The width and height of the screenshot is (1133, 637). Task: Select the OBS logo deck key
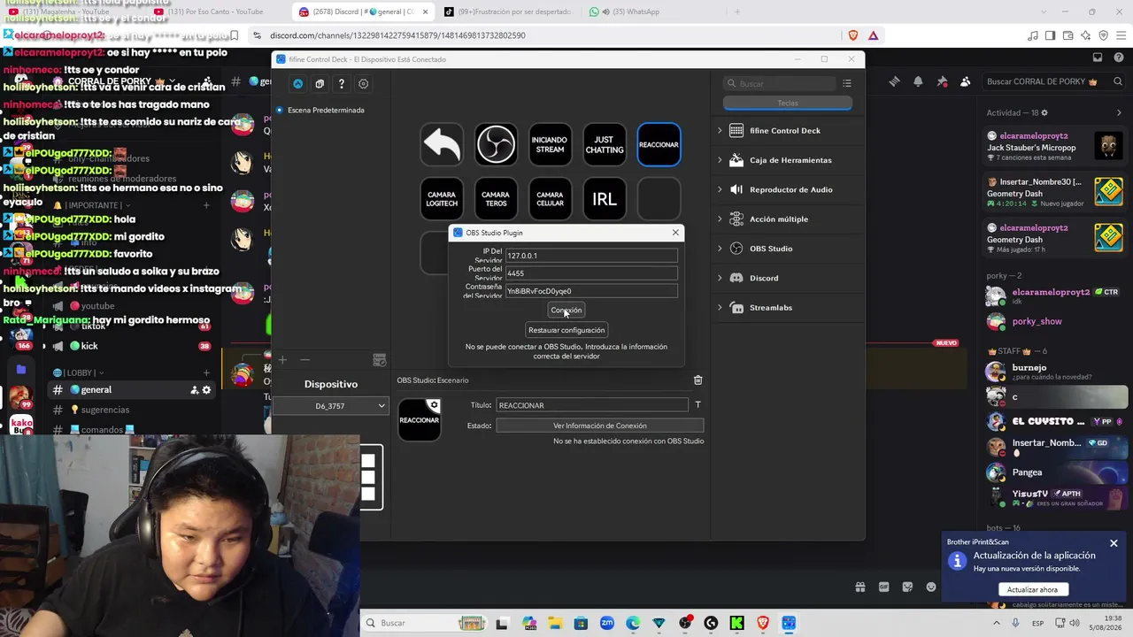(496, 144)
